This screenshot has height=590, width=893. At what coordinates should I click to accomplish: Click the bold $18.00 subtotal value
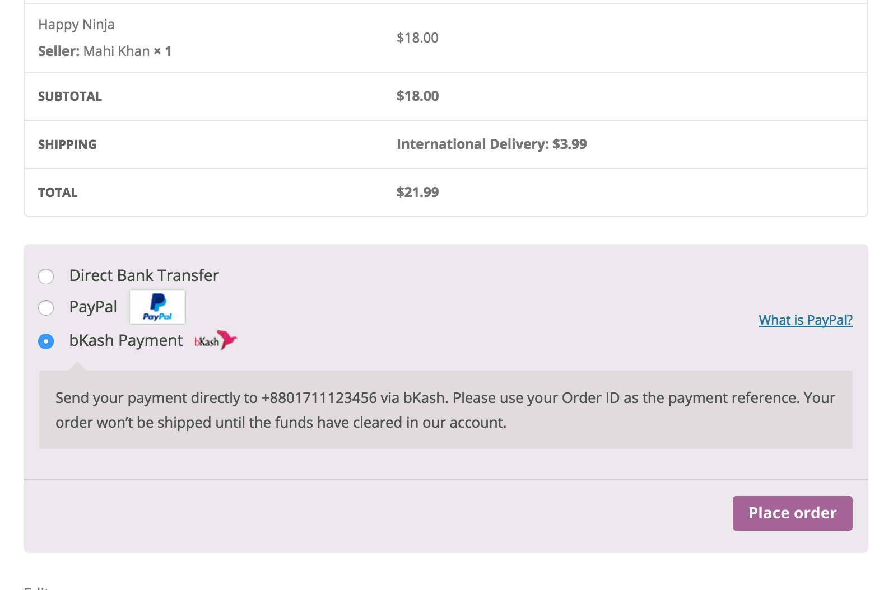417,96
